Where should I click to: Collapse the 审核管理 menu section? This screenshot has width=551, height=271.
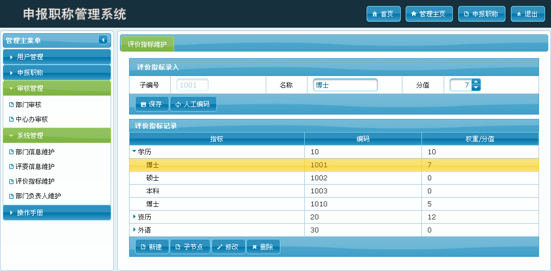[57, 88]
